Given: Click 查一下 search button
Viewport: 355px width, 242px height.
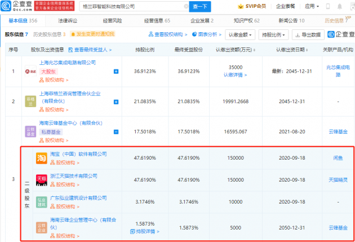Looking at the screenshot, I should 200,7.
